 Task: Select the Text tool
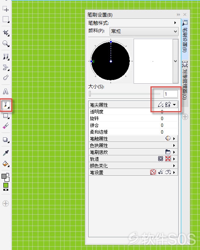pos(6,92)
